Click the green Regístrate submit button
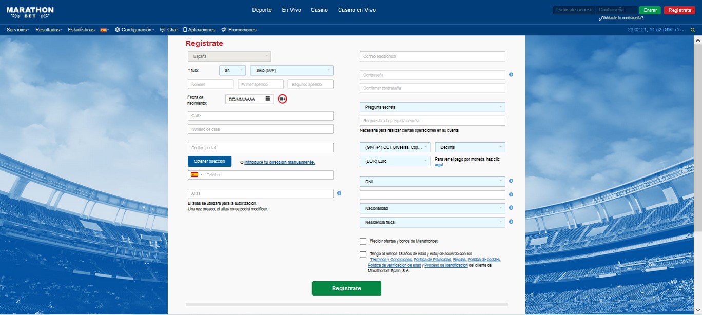The height and width of the screenshot is (315, 702). point(346,288)
